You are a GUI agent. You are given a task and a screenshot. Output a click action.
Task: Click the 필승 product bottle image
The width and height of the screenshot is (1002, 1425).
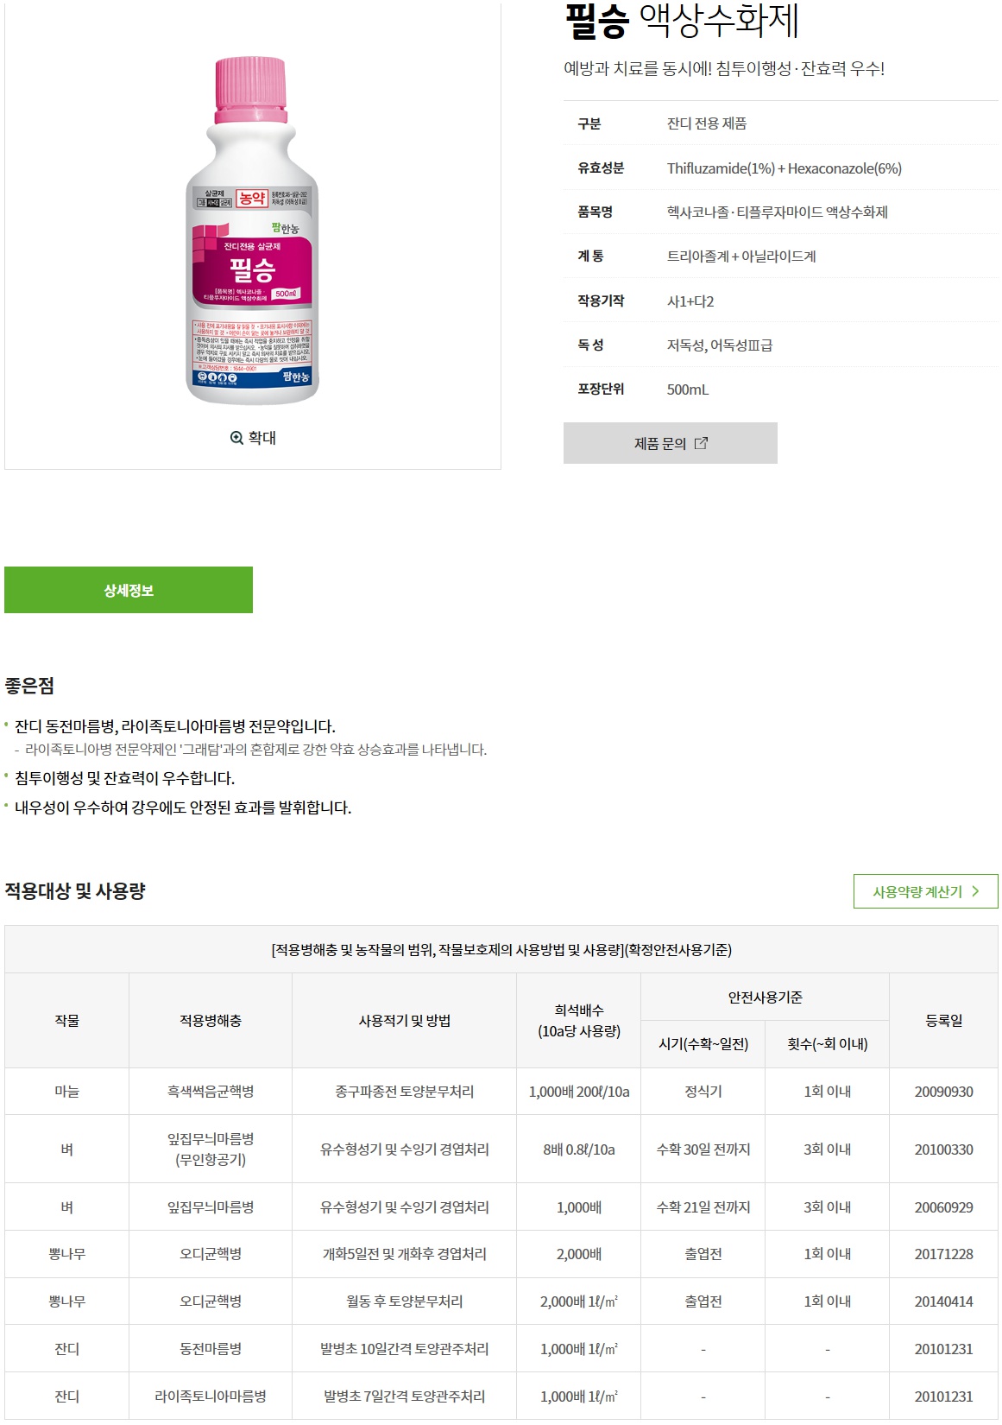(253, 231)
